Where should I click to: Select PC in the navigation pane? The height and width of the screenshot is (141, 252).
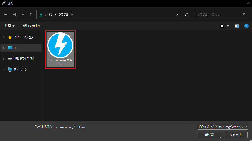(x=21, y=48)
